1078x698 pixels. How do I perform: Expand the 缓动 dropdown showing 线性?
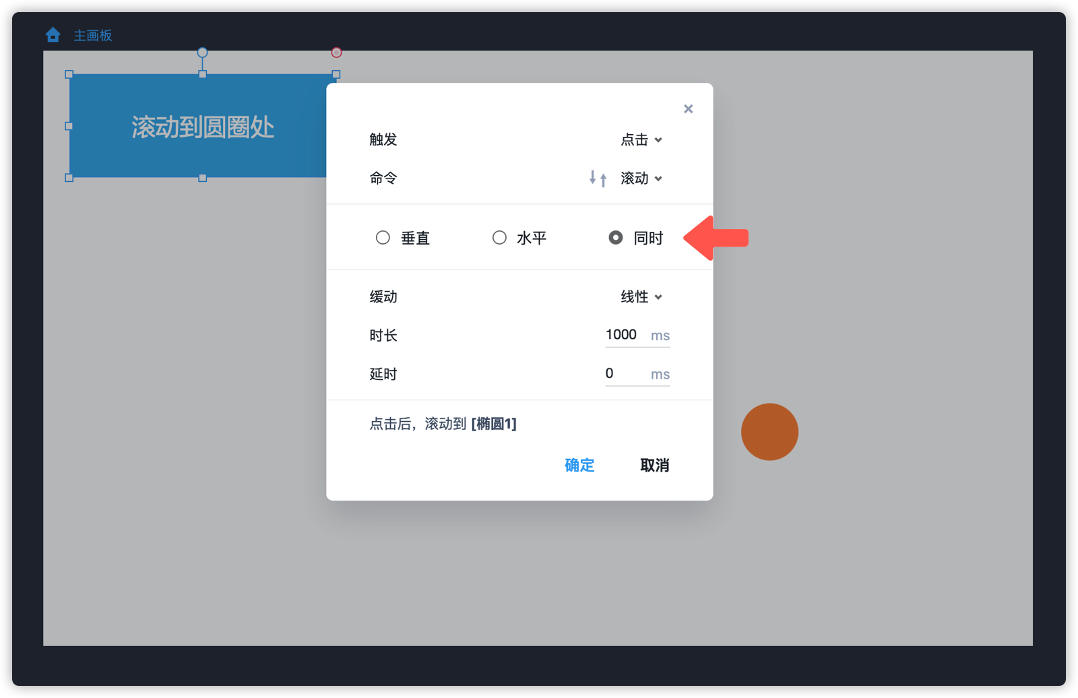tap(641, 297)
